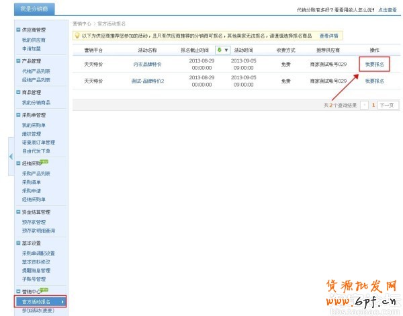Go to next page with 下一页 button
403x316 pixels.
click(388, 106)
